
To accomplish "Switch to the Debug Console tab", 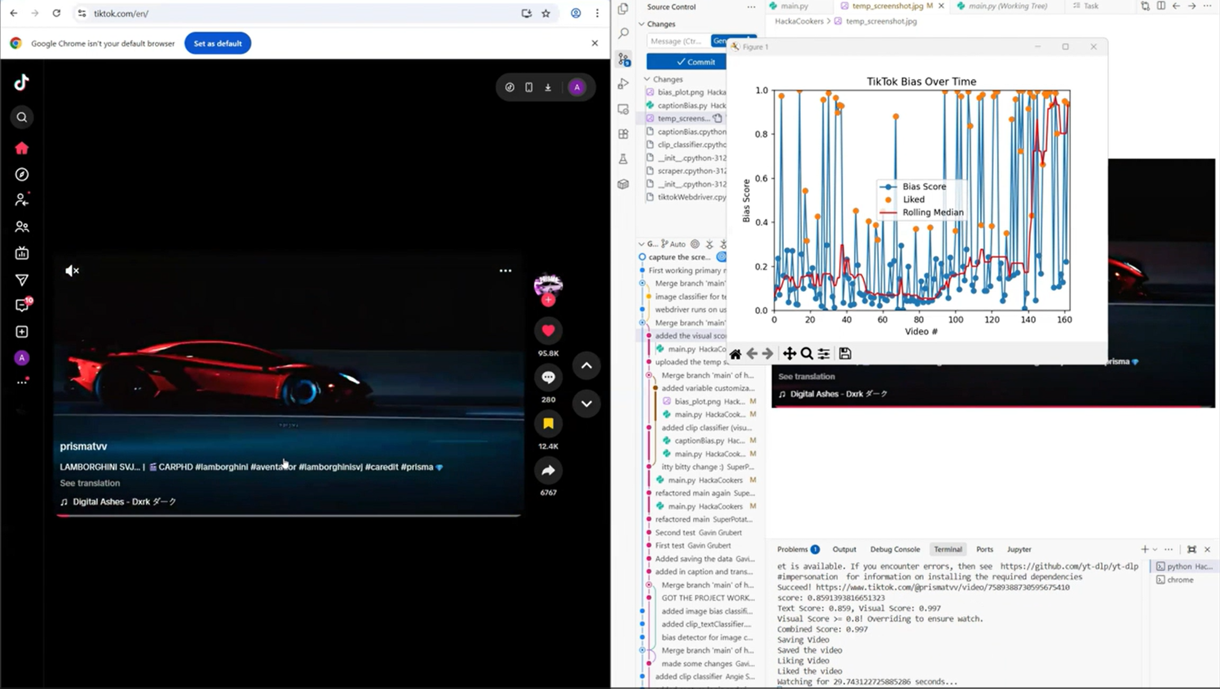I will click(895, 549).
